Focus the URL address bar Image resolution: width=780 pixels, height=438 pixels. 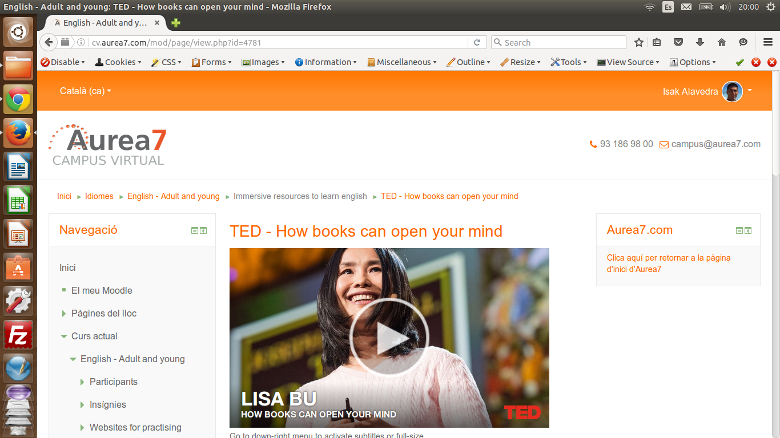tap(279, 42)
